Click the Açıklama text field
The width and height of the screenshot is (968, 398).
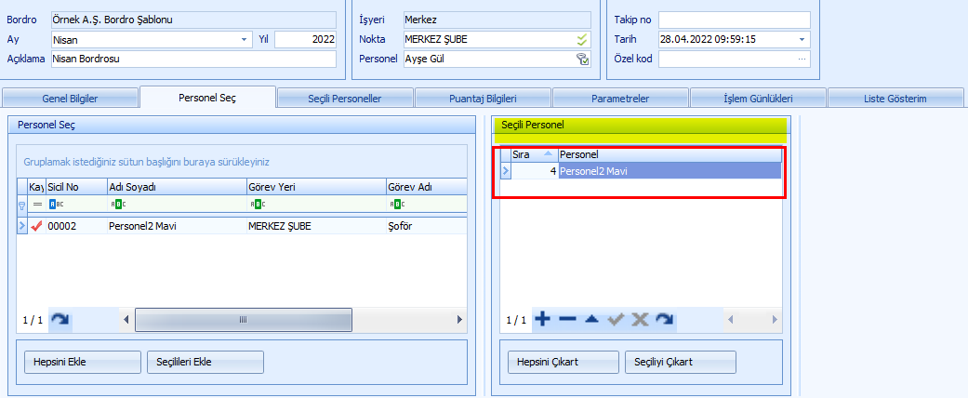point(192,59)
